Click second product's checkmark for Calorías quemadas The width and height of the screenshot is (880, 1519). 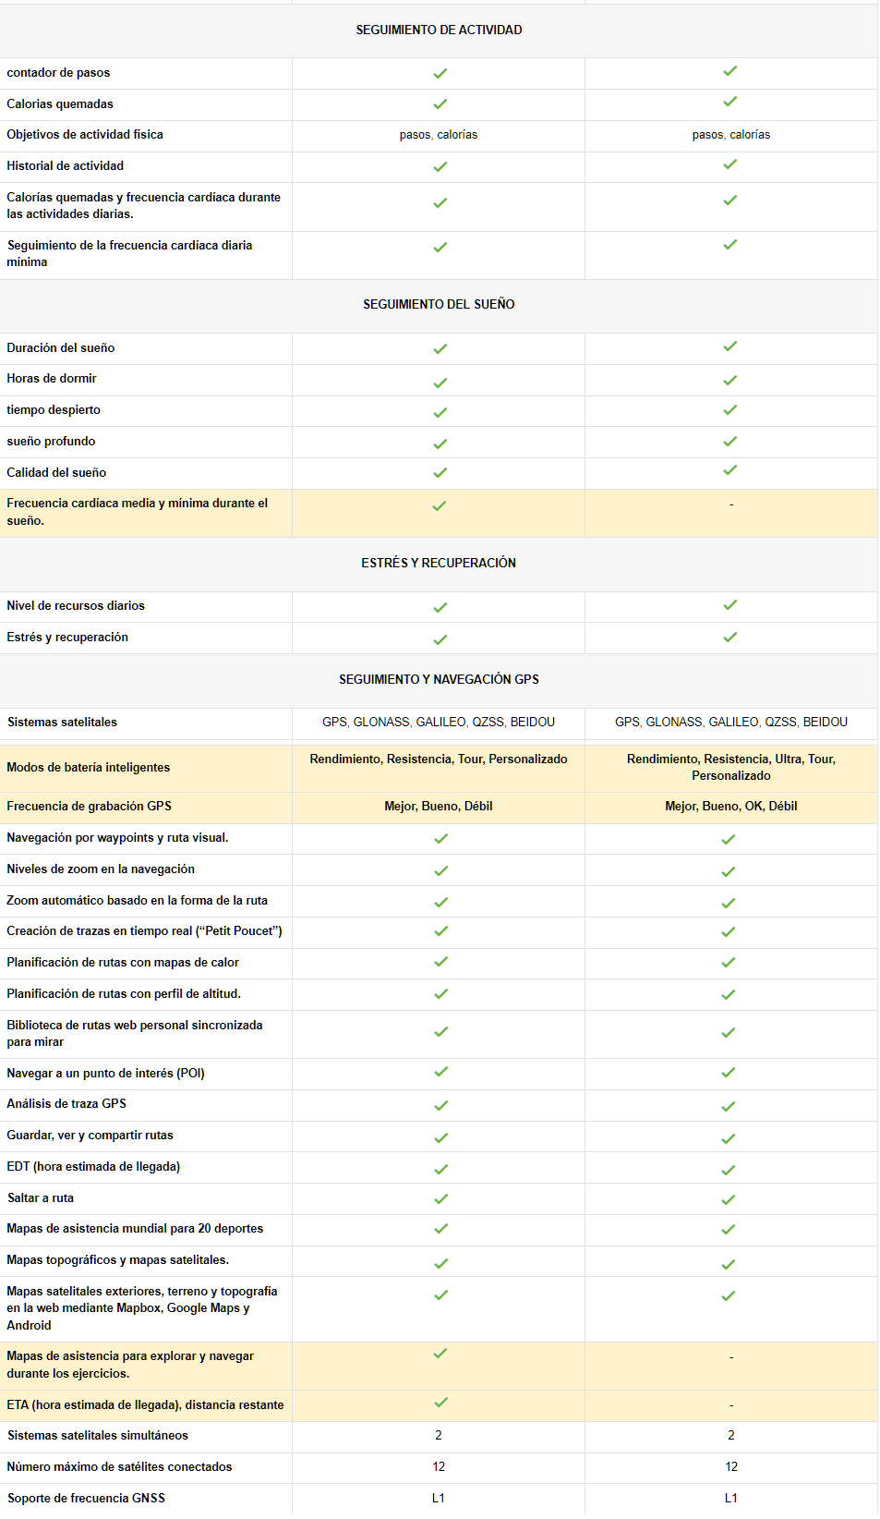point(729,102)
